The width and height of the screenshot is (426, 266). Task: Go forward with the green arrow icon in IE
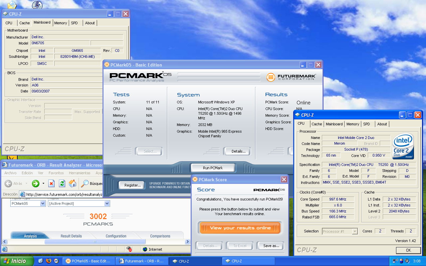(x=35, y=184)
